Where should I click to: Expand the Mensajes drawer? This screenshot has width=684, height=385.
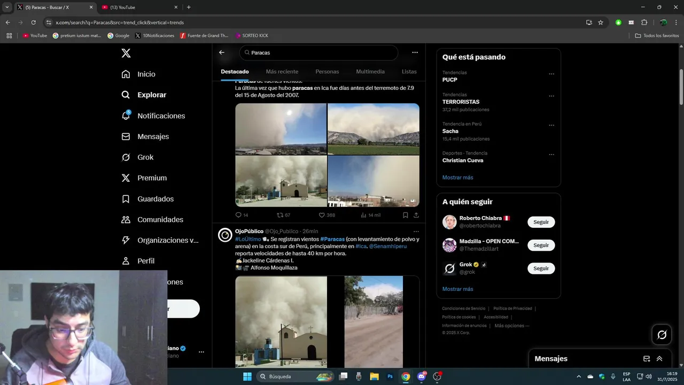coord(659,359)
